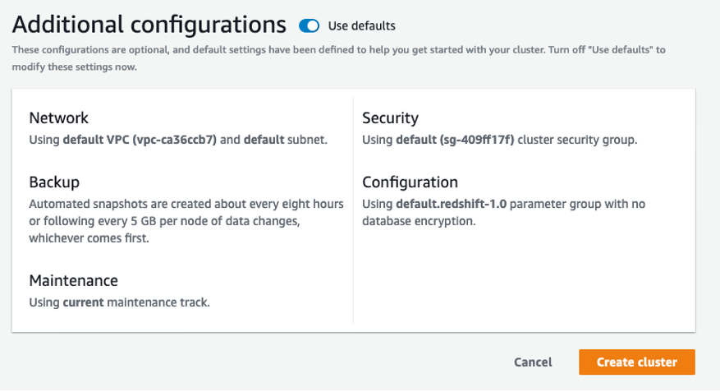
Task: Click the whichever comes first text
Action: click(89, 238)
